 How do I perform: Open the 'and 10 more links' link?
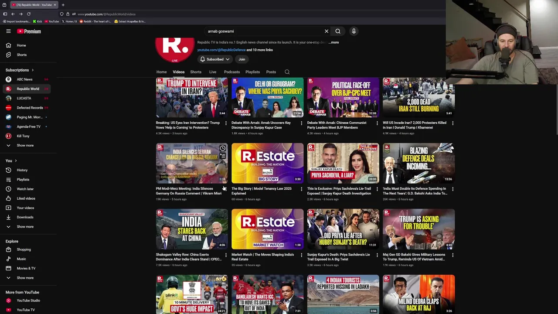[260, 50]
